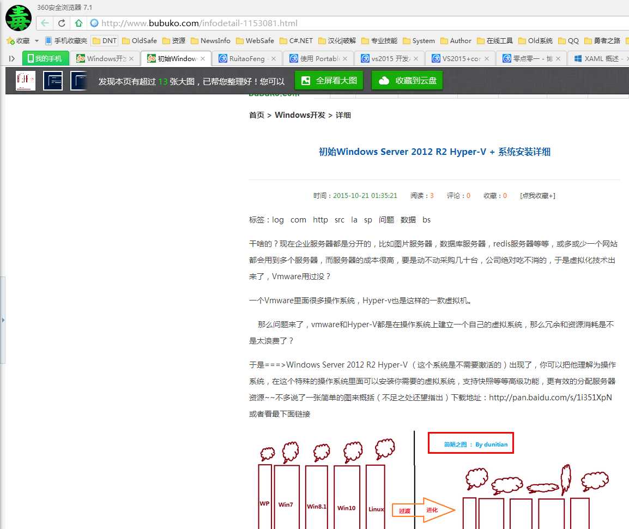The height and width of the screenshot is (529, 629).
Task: Click the browser back arrow button
Action: tap(45, 23)
